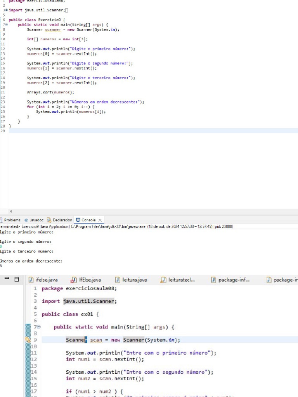The image size is (298, 397).
Task: Place cursor on empty line 29
Action: [x=116, y=131]
